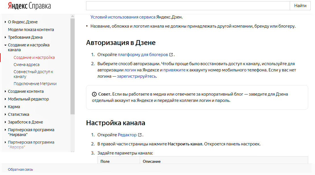Collapse the Создание и настройка канала section

pyautogui.click(x=5, y=45)
